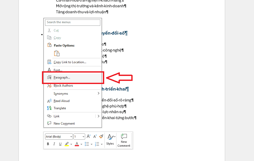Choose Copy Link to Location
The image size is (254, 161).
point(73,62)
